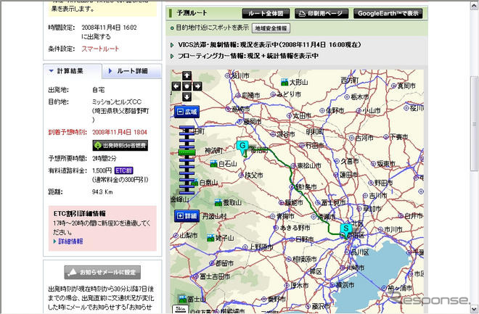
Task: Toggle 地域安全情報 spot display
Action: (x=271, y=28)
